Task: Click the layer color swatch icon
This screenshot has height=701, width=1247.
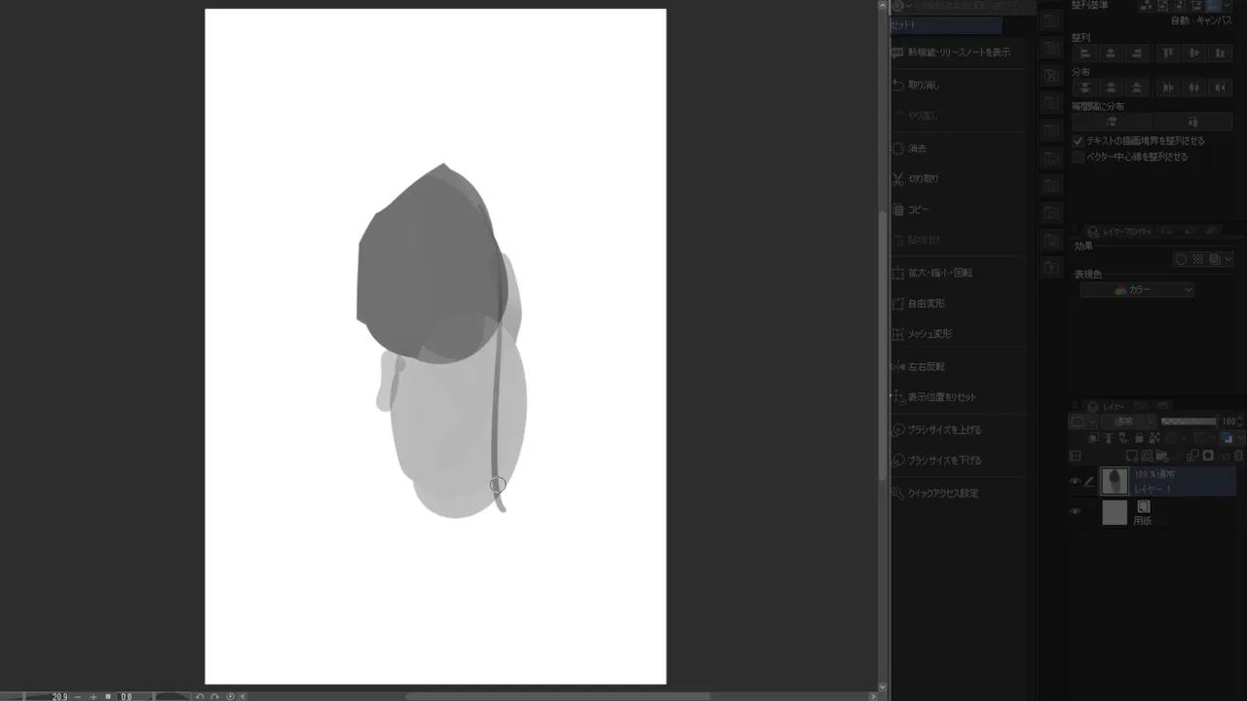Action: click(1228, 438)
